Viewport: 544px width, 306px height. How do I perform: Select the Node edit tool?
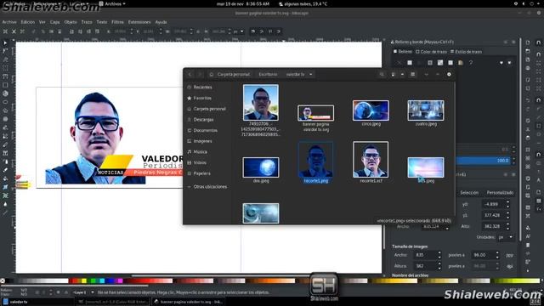tap(5, 51)
